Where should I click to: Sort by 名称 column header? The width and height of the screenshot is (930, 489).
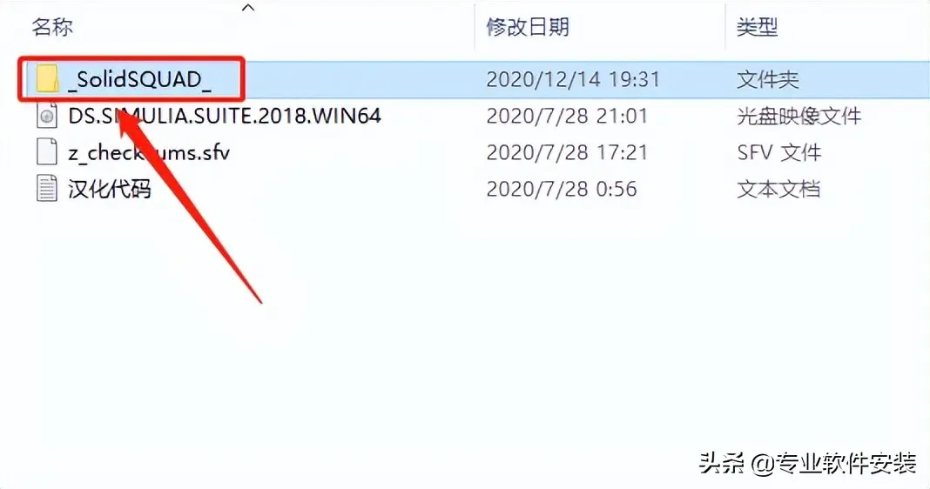53,27
